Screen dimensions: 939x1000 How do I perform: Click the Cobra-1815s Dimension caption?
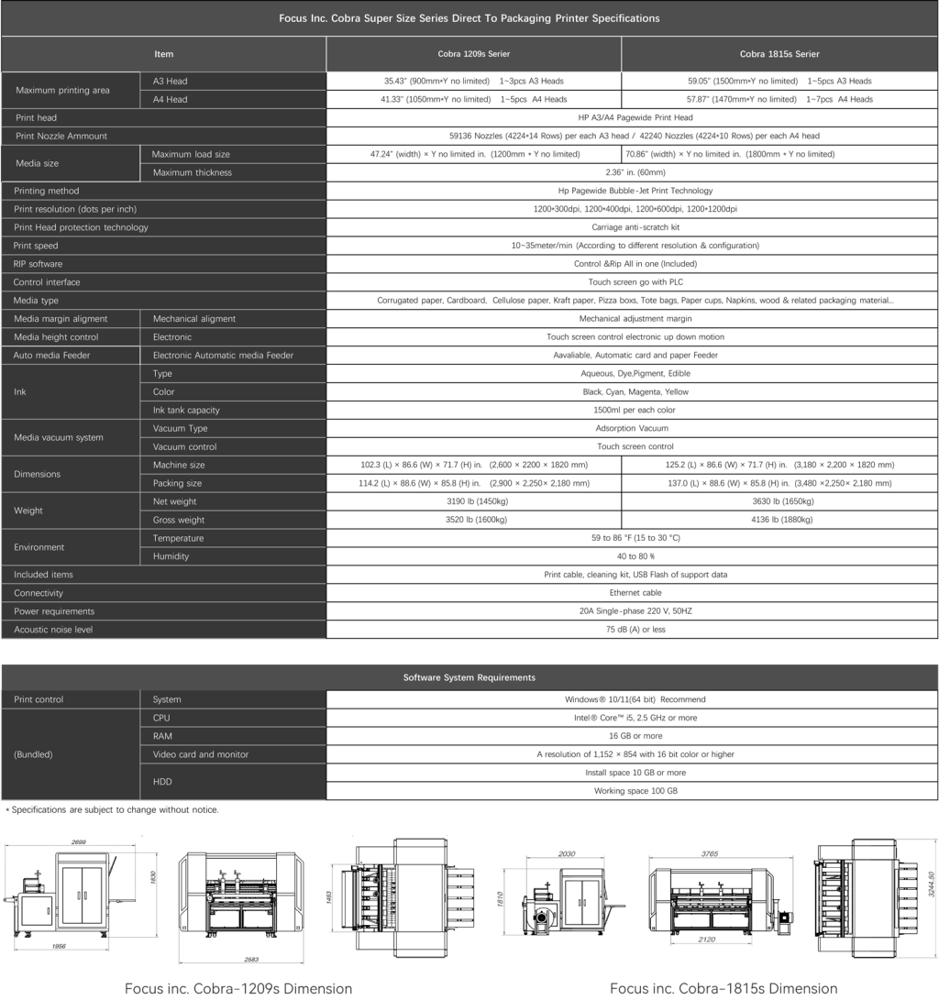coord(723,989)
